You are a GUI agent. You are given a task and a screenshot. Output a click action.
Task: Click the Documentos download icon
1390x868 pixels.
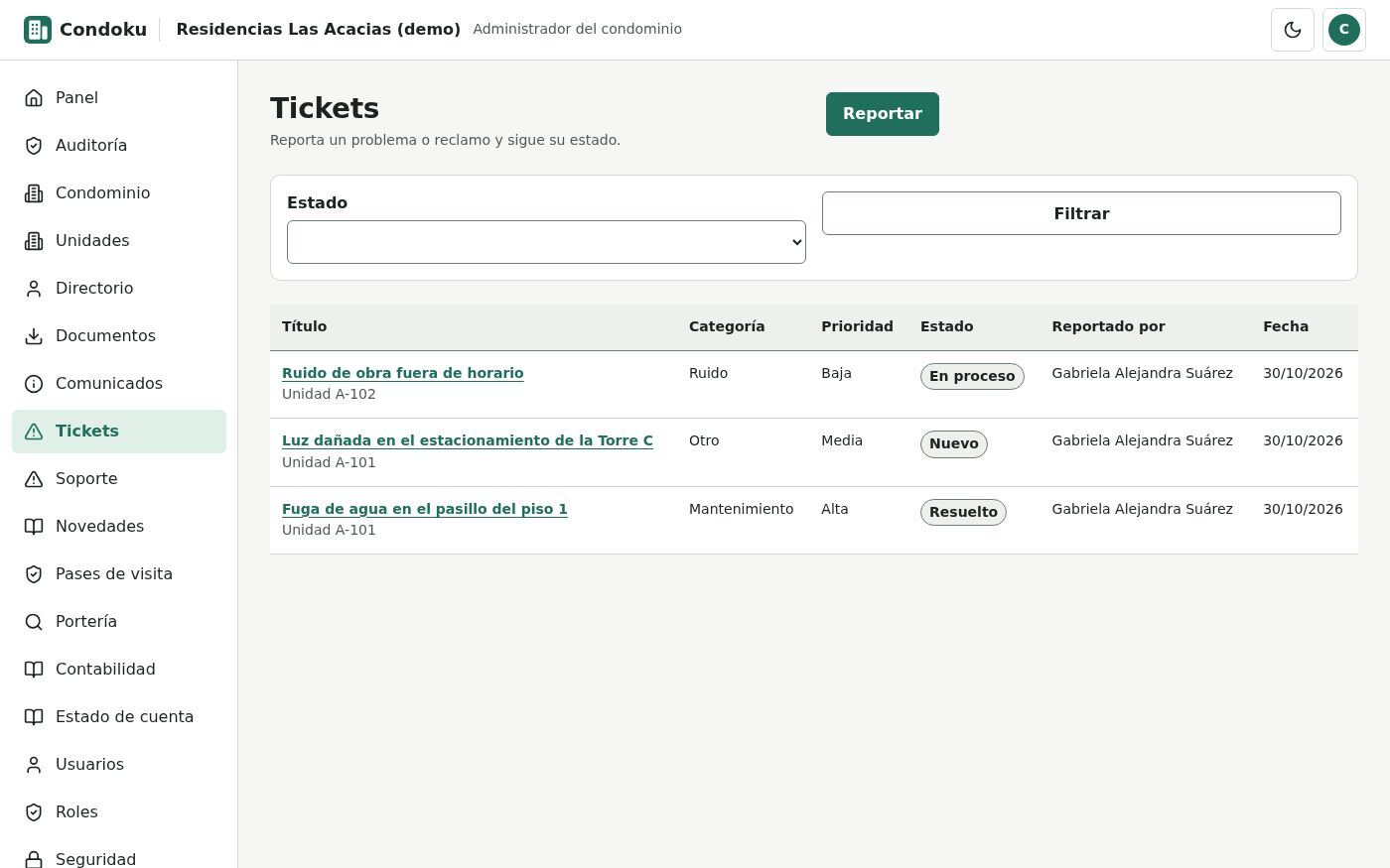[34, 336]
